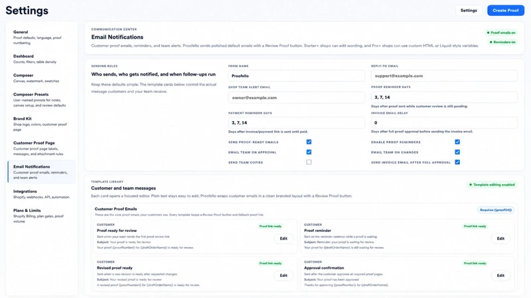Click the Invoice Email Delay field
Screen dimensions: 531x298
(444, 123)
